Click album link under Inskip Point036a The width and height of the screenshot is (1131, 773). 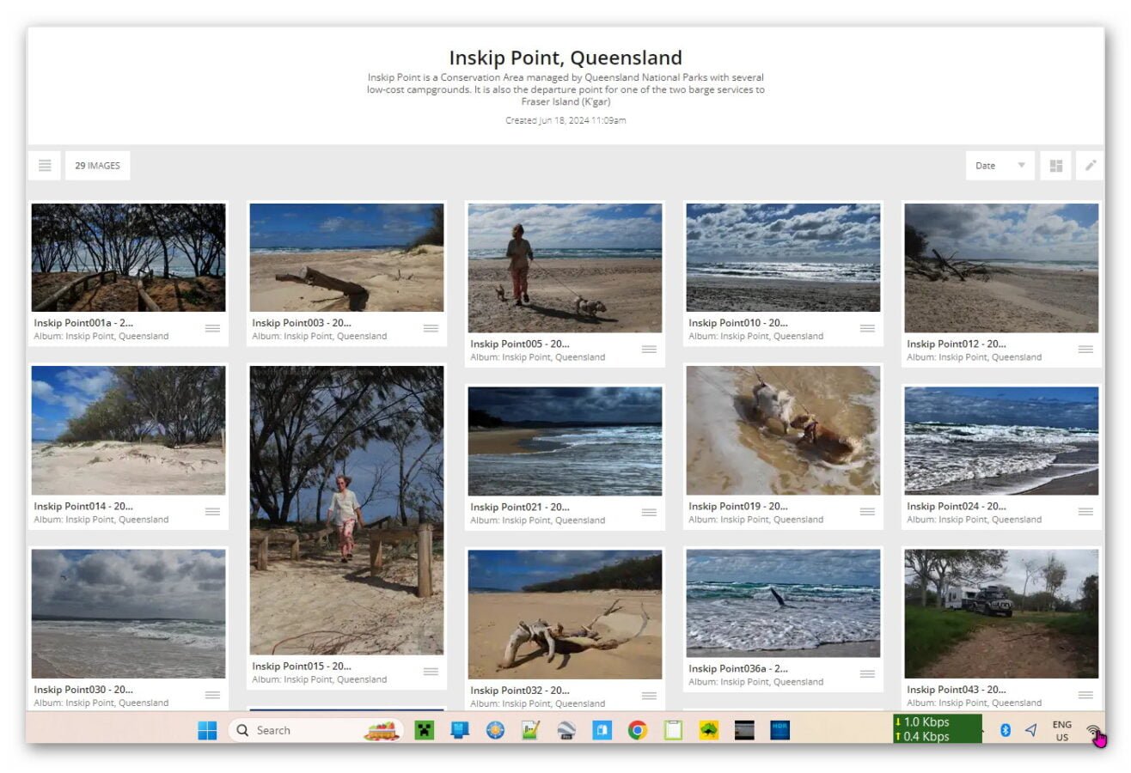[755, 682]
